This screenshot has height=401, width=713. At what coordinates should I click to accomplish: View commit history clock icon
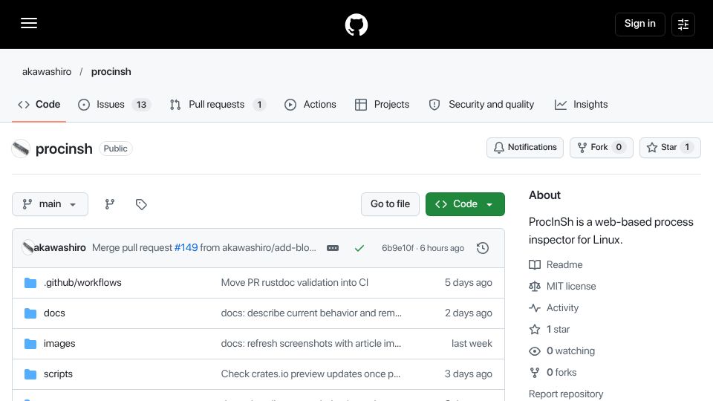click(x=483, y=248)
